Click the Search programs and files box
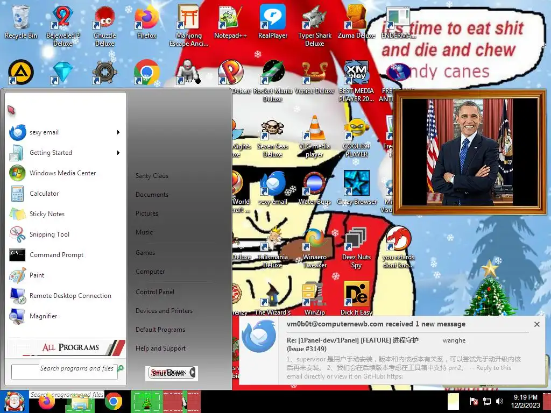Viewport: 551px width, 413px height. click(x=65, y=372)
